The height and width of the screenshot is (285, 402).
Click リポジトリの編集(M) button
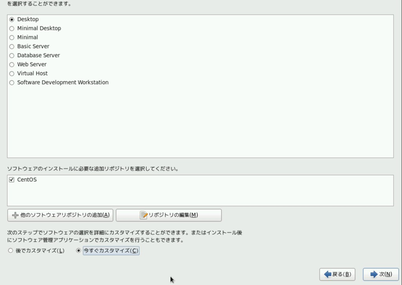pyautogui.click(x=169, y=215)
